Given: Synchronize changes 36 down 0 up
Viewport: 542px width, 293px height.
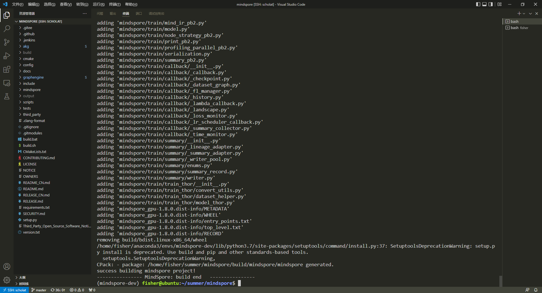Looking at the screenshot, I should tap(58, 290).
